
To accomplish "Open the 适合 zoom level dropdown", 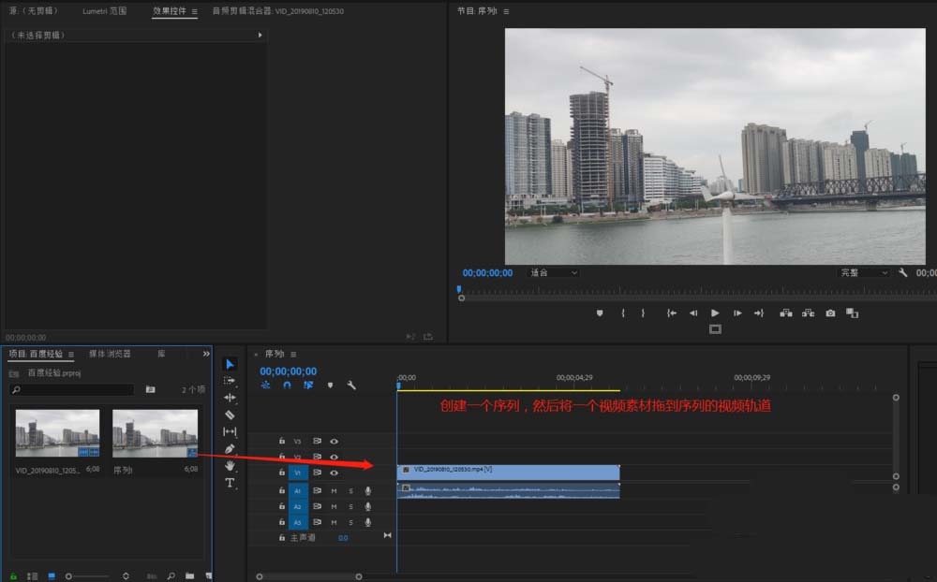I will [553, 273].
